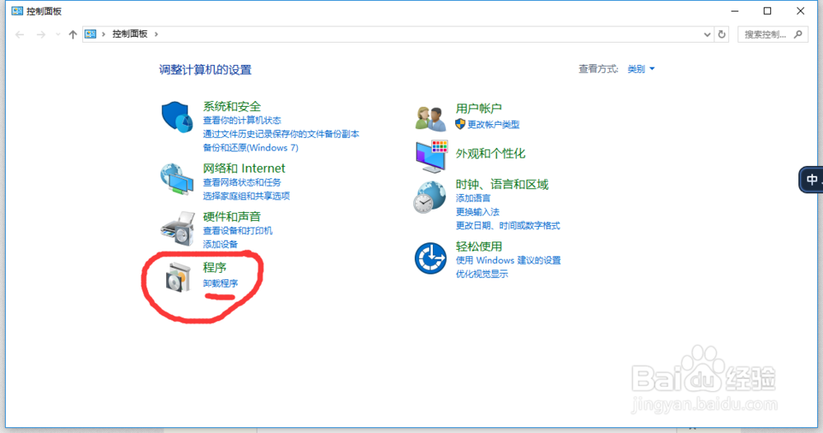Image resolution: width=823 pixels, height=433 pixels.
Task: Open 卸载程序 link
Action: point(221,283)
